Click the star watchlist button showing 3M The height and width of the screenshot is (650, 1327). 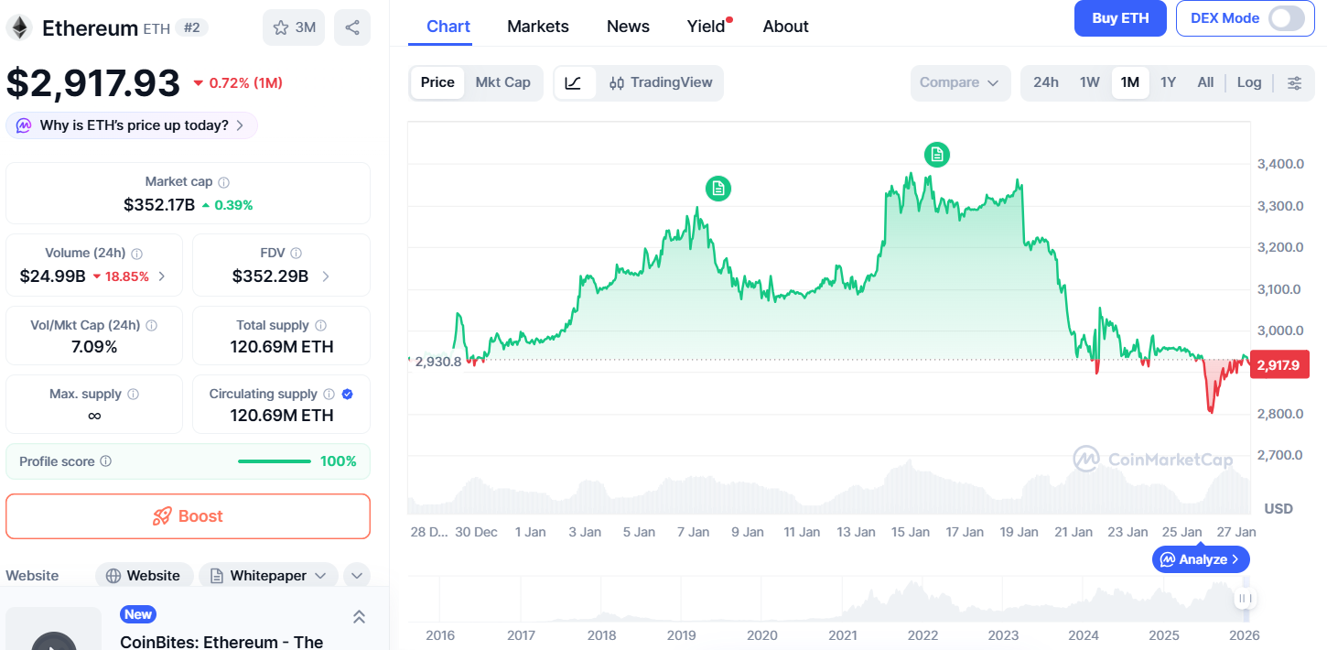(x=294, y=27)
